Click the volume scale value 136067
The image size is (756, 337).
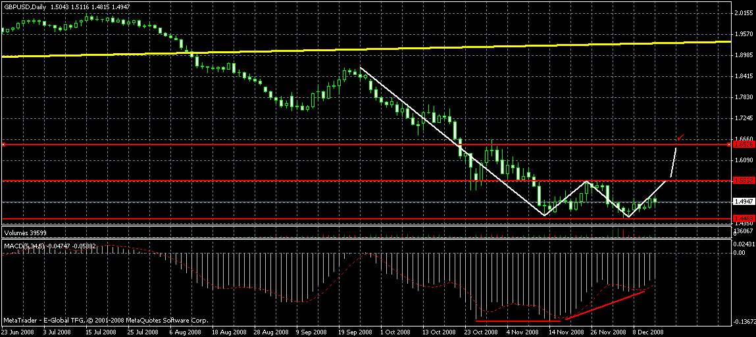[743, 231]
